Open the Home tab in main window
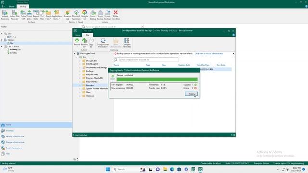The width and height of the screenshot is (308, 173). pyautogui.click(x=12, y=6)
